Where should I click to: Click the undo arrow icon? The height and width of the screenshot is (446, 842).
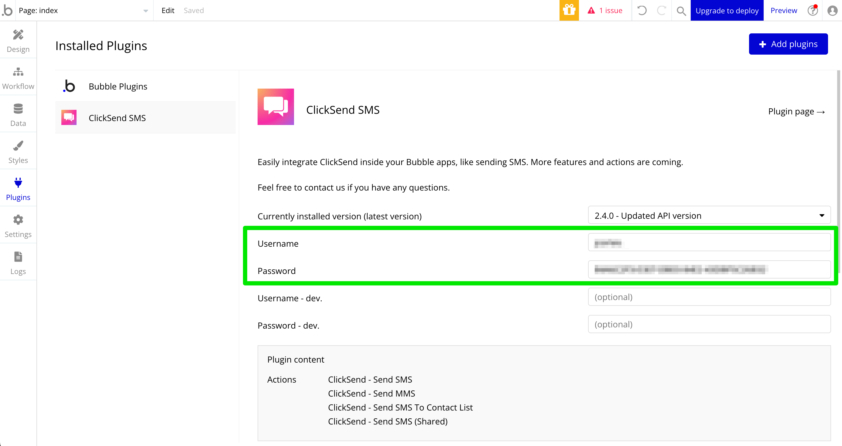point(642,10)
